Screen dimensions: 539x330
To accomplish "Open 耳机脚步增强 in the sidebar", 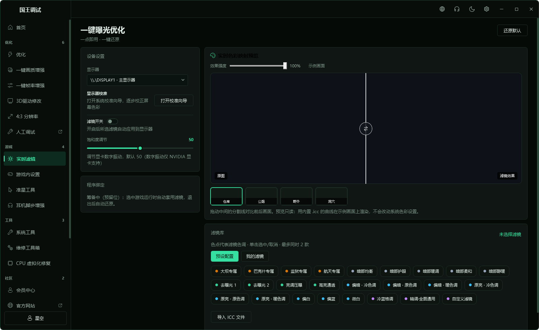I will pyautogui.click(x=35, y=205).
